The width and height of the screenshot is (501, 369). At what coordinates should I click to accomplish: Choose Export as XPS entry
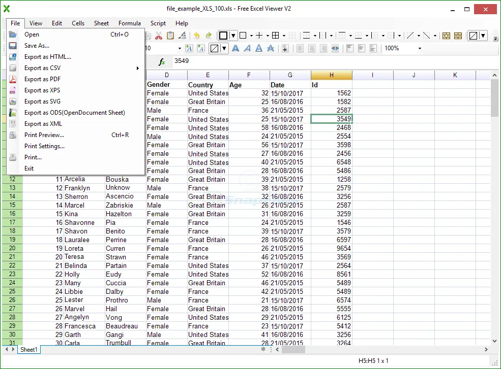(75, 90)
